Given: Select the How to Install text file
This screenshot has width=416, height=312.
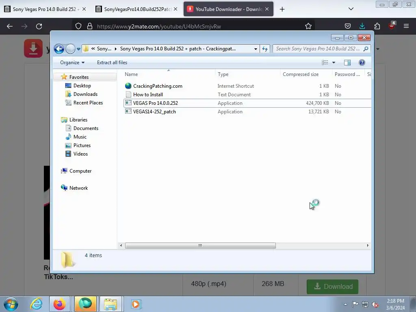Looking at the screenshot, I should click(x=148, y=94).
